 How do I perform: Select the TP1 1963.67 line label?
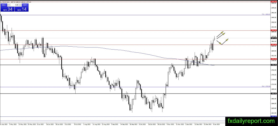click(x=266, y=14)
